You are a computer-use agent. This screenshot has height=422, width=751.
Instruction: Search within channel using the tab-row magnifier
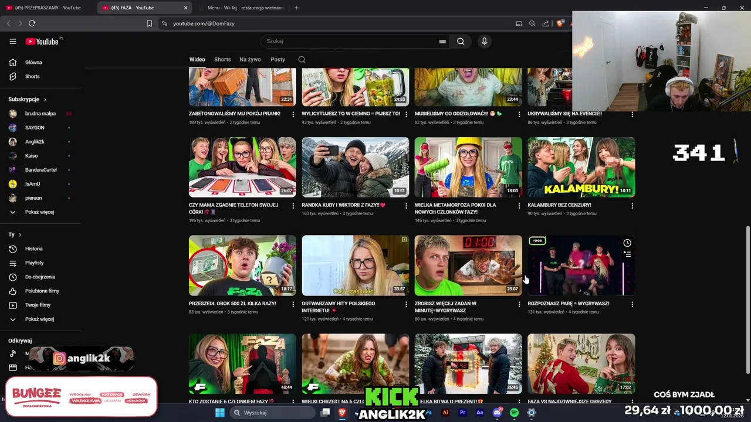click(302, 59)
